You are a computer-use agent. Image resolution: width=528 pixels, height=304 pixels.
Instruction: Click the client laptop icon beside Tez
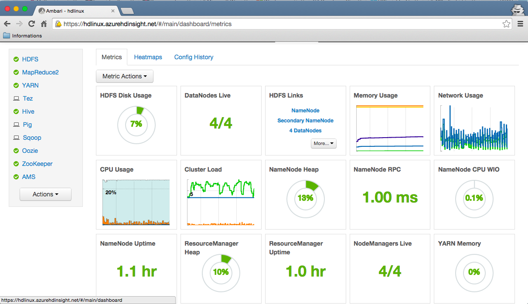tap(16, 98)
